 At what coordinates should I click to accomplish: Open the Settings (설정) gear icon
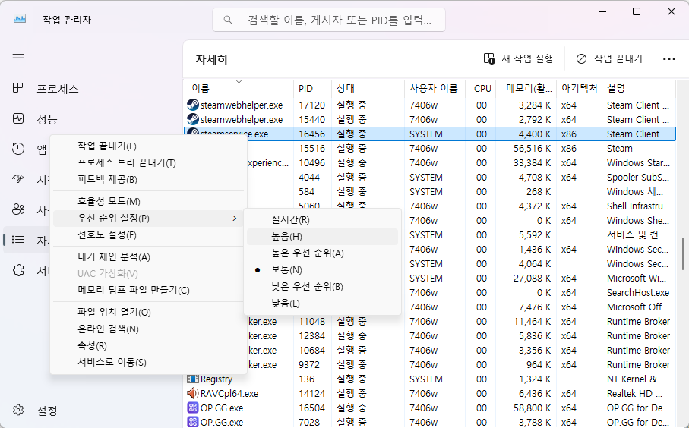18,410
